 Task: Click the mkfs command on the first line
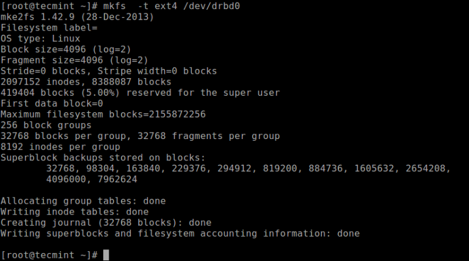tap(115, 7)
